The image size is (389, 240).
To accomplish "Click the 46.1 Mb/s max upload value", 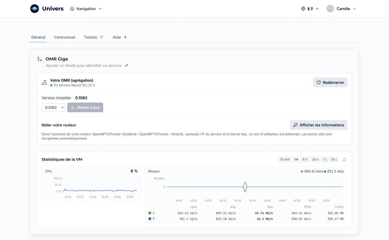I will 264,219.
